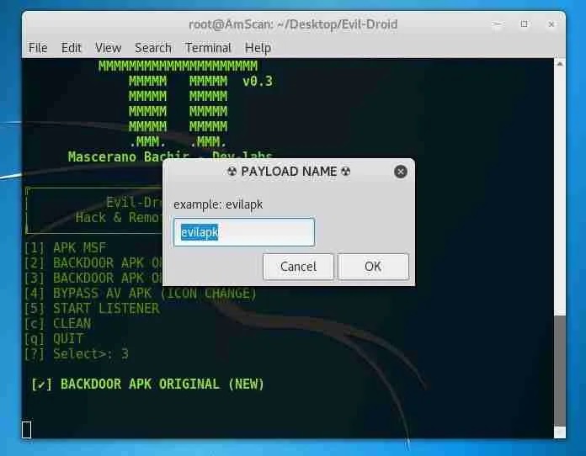Click Cancel in PAYLOAD NAME dialog
The width and height of the screenshot is (586, 456).
point(298,266)
